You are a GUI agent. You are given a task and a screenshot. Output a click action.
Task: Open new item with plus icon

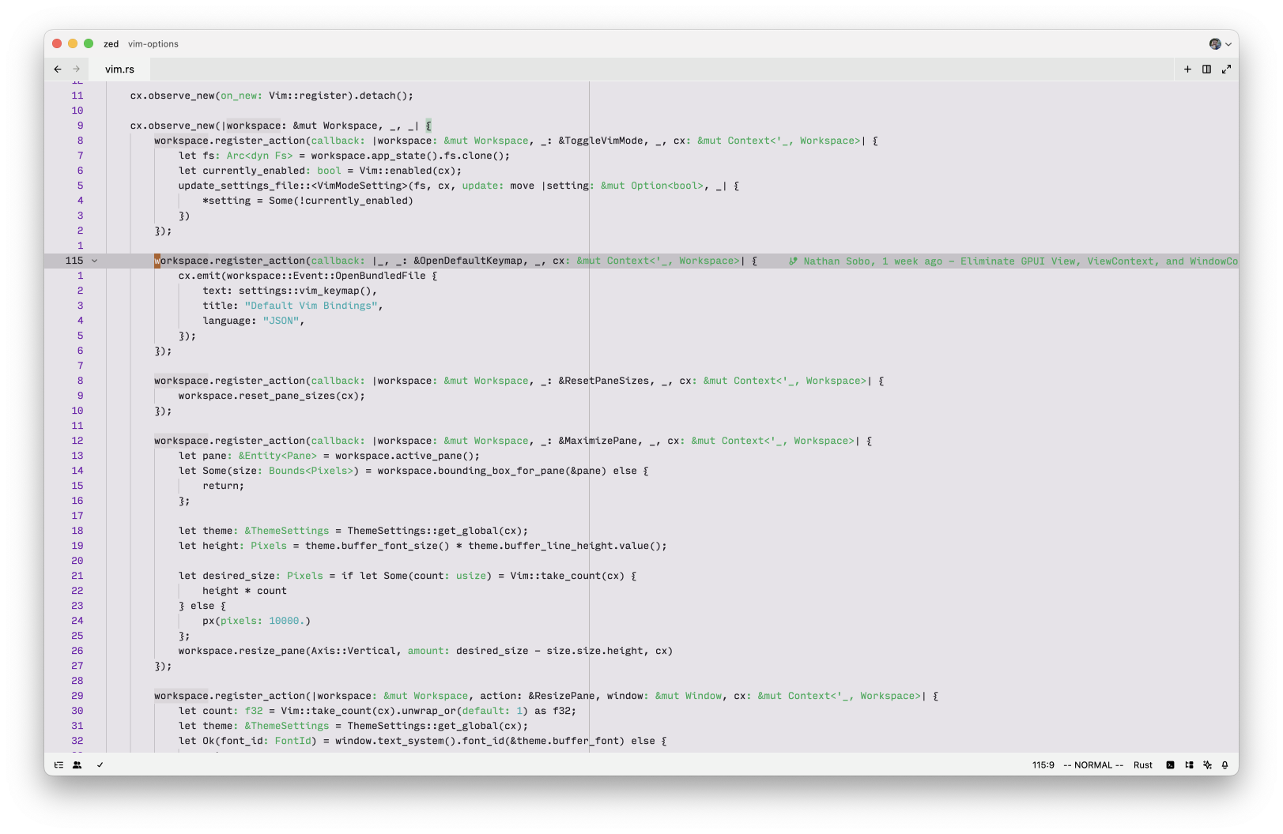pyautogui.click(x=1187, y=69)
